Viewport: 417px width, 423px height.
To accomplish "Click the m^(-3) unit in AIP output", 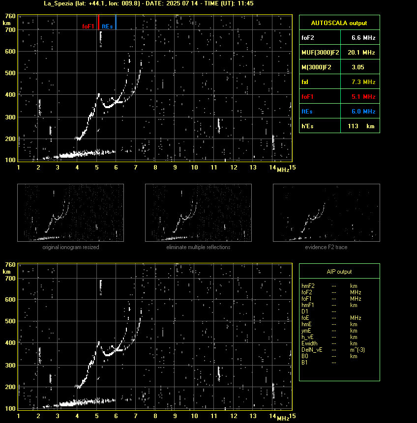I will [x=357, y=350].
